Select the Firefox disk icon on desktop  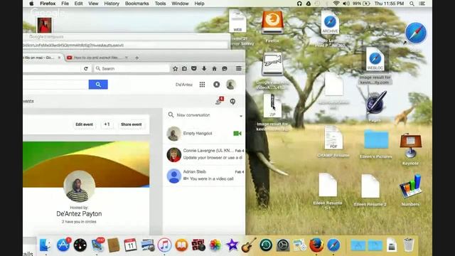tap(272, 23)
